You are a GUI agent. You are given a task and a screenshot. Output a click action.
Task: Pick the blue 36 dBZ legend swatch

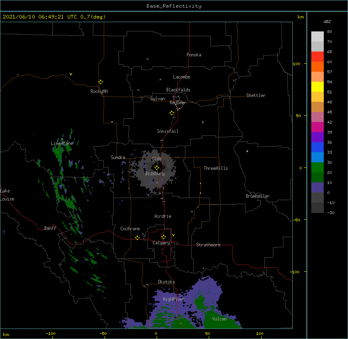pos(317,147)
